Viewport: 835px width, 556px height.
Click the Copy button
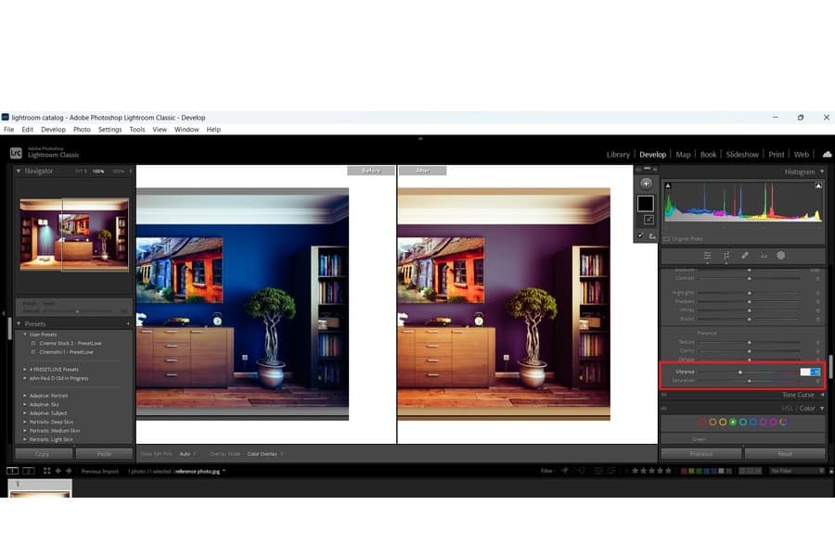pyautogui.click(x=43, y=454)
